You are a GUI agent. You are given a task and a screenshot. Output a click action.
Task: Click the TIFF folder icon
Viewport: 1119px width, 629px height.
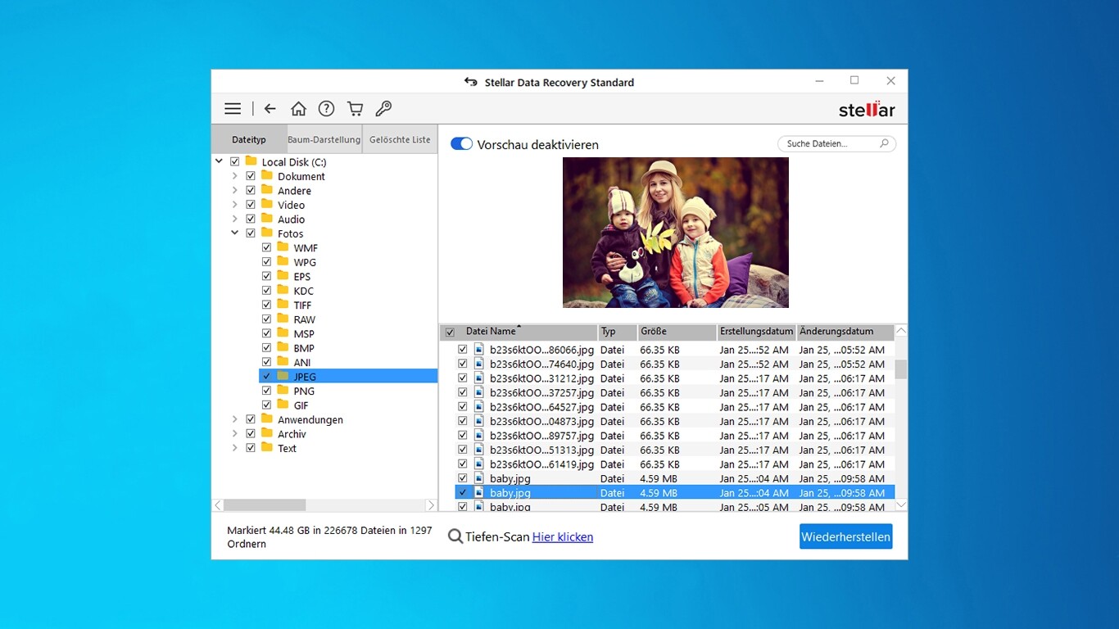tap(283, 305)
